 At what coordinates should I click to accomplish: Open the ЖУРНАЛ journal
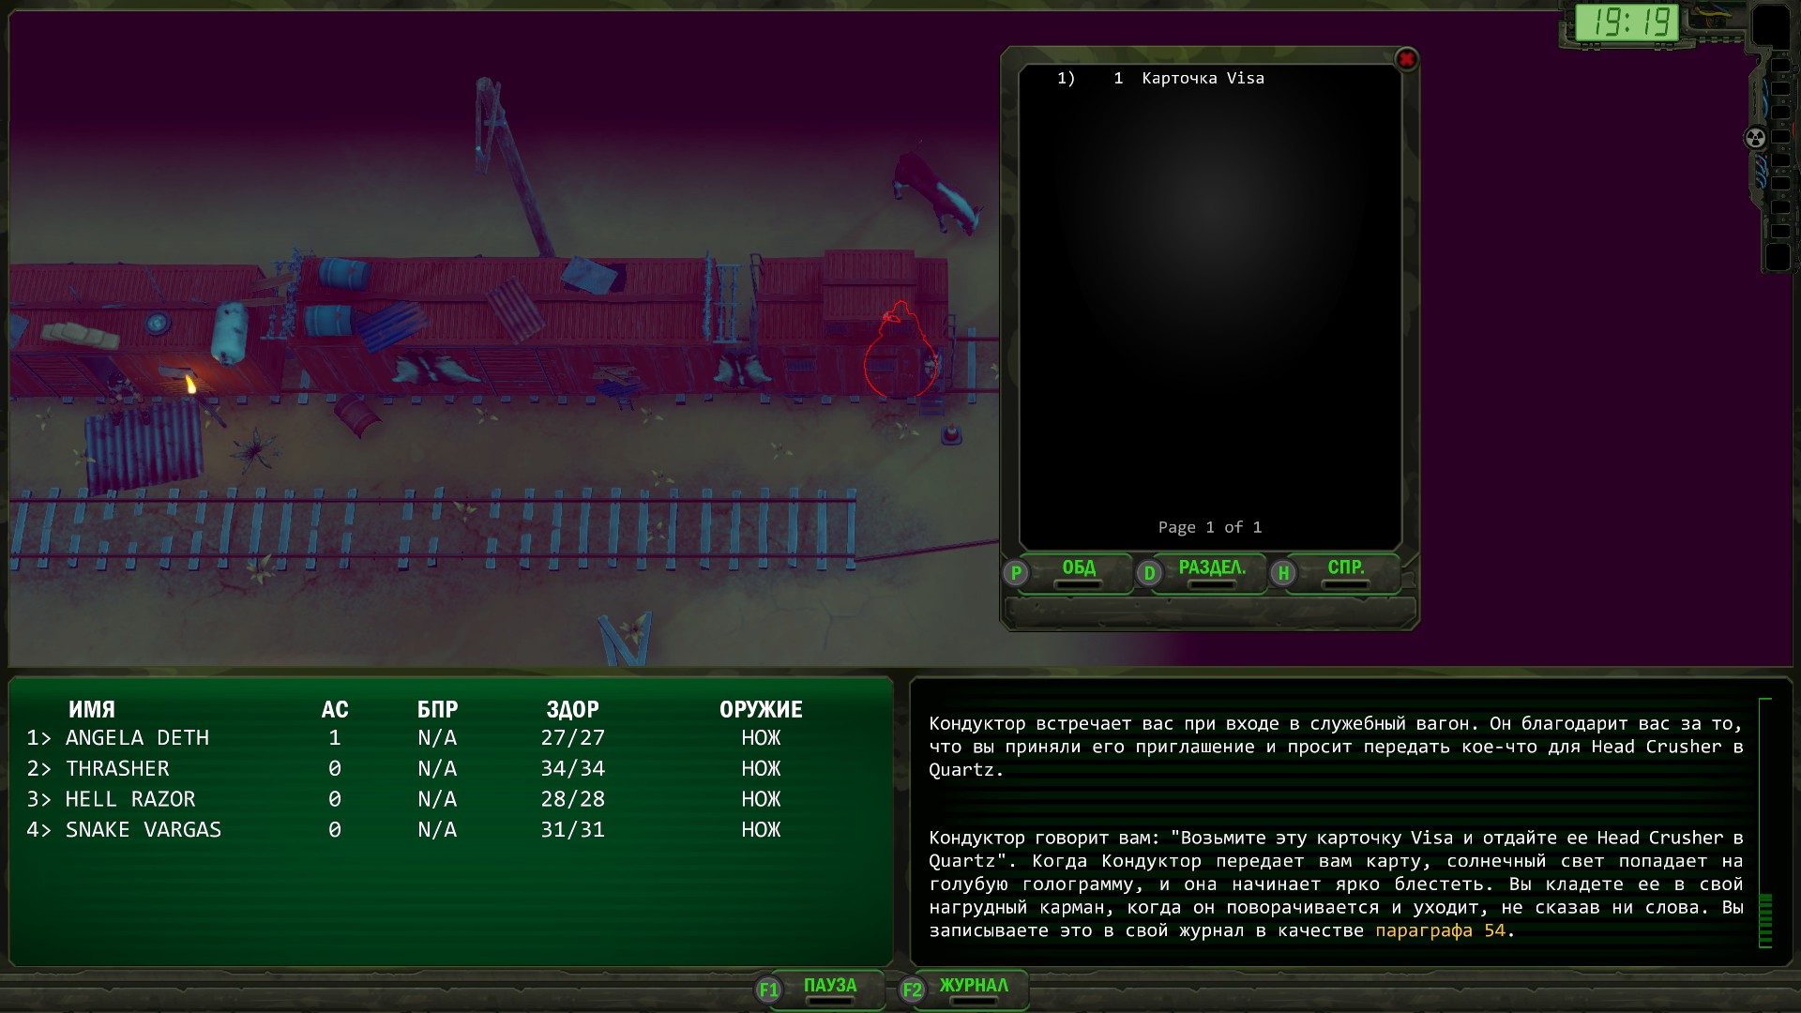pyautogui.click(x=974, y=986)
